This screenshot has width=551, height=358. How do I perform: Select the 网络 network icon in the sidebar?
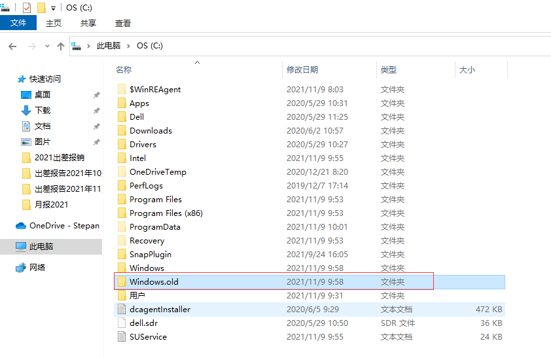click(21, 268)
